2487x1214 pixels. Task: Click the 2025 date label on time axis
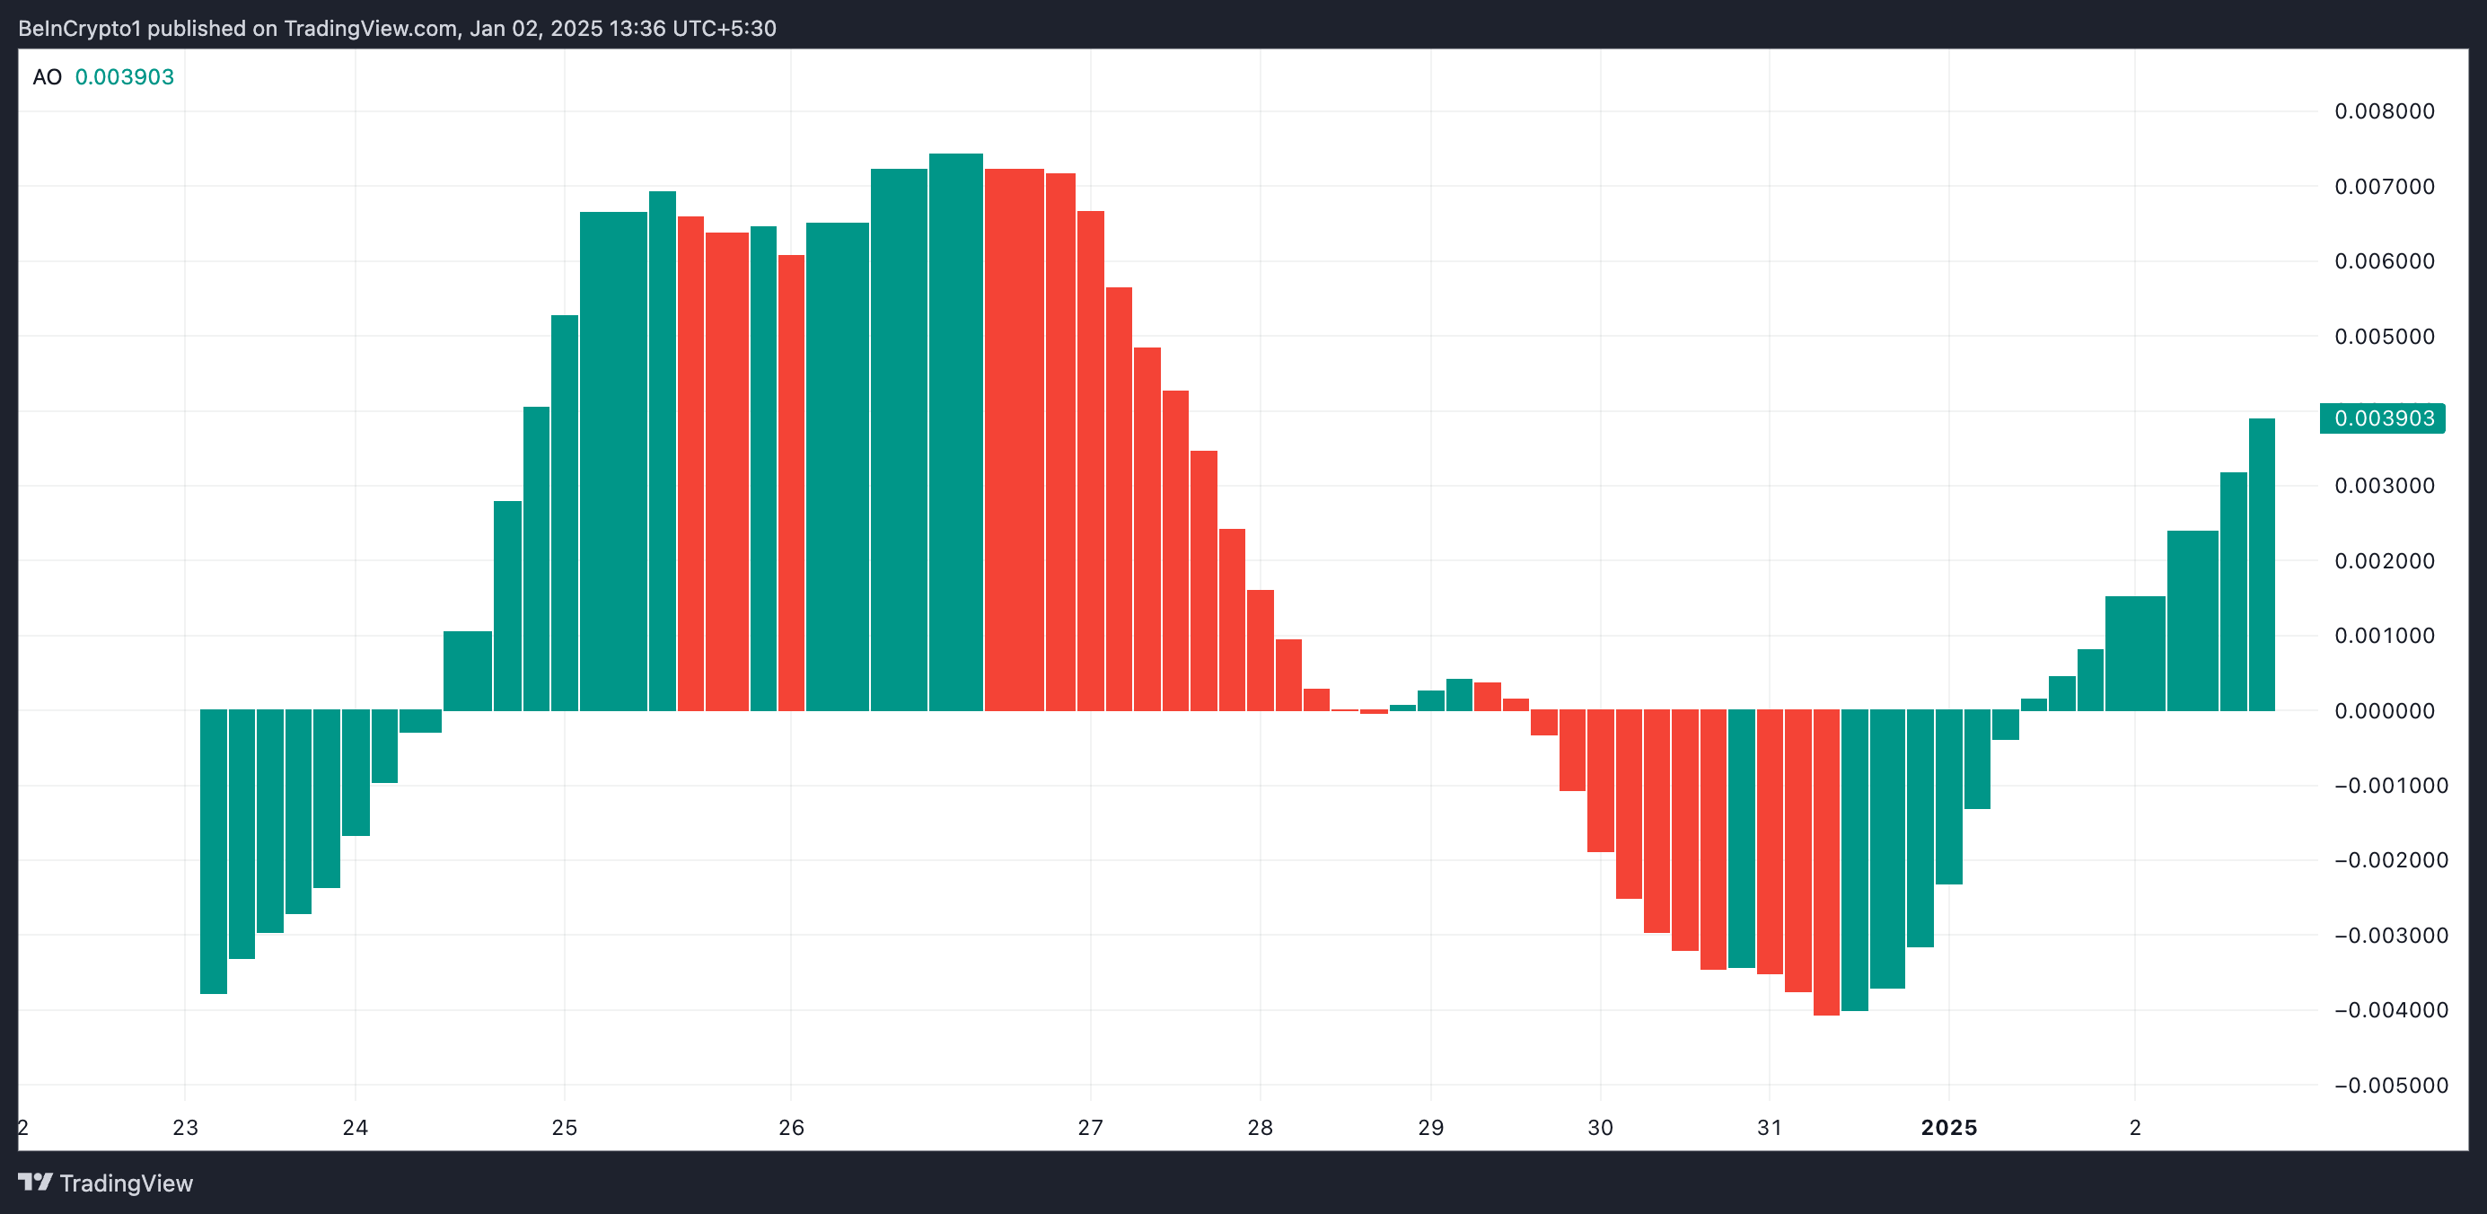point(1948,1127)
